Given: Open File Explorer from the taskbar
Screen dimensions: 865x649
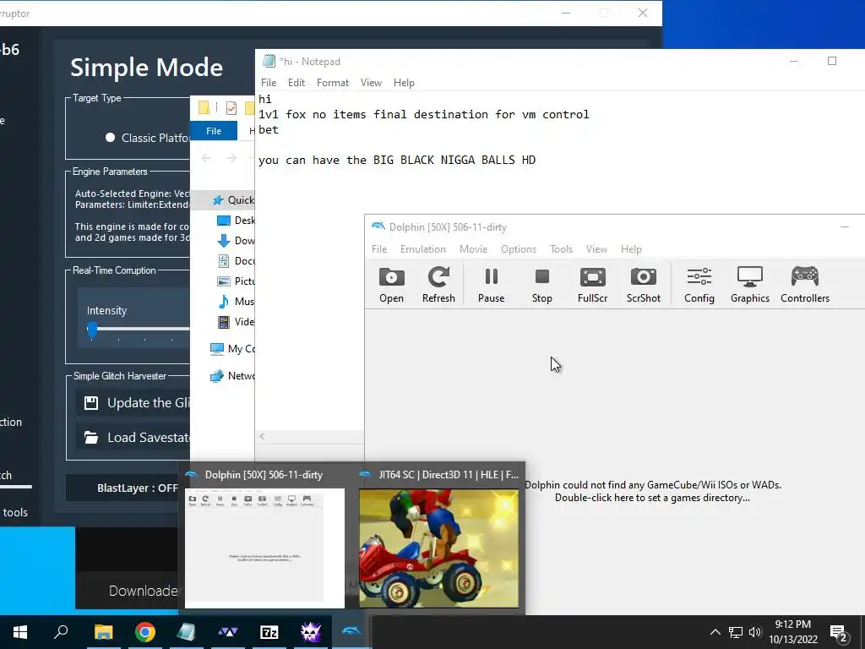Looking at the screenshot, I should [103, 632].
